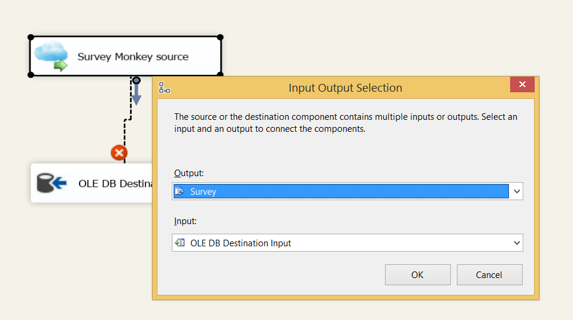
Task: Select the Survey Monkey source component
Action: (126, 56)
